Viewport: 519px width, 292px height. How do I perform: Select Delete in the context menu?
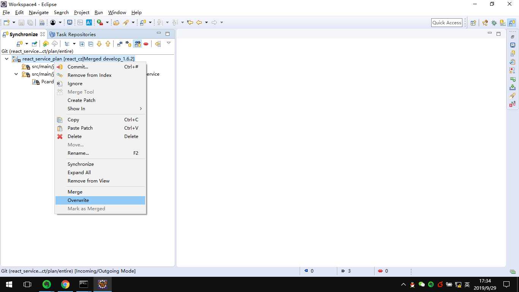click(100, 136)
